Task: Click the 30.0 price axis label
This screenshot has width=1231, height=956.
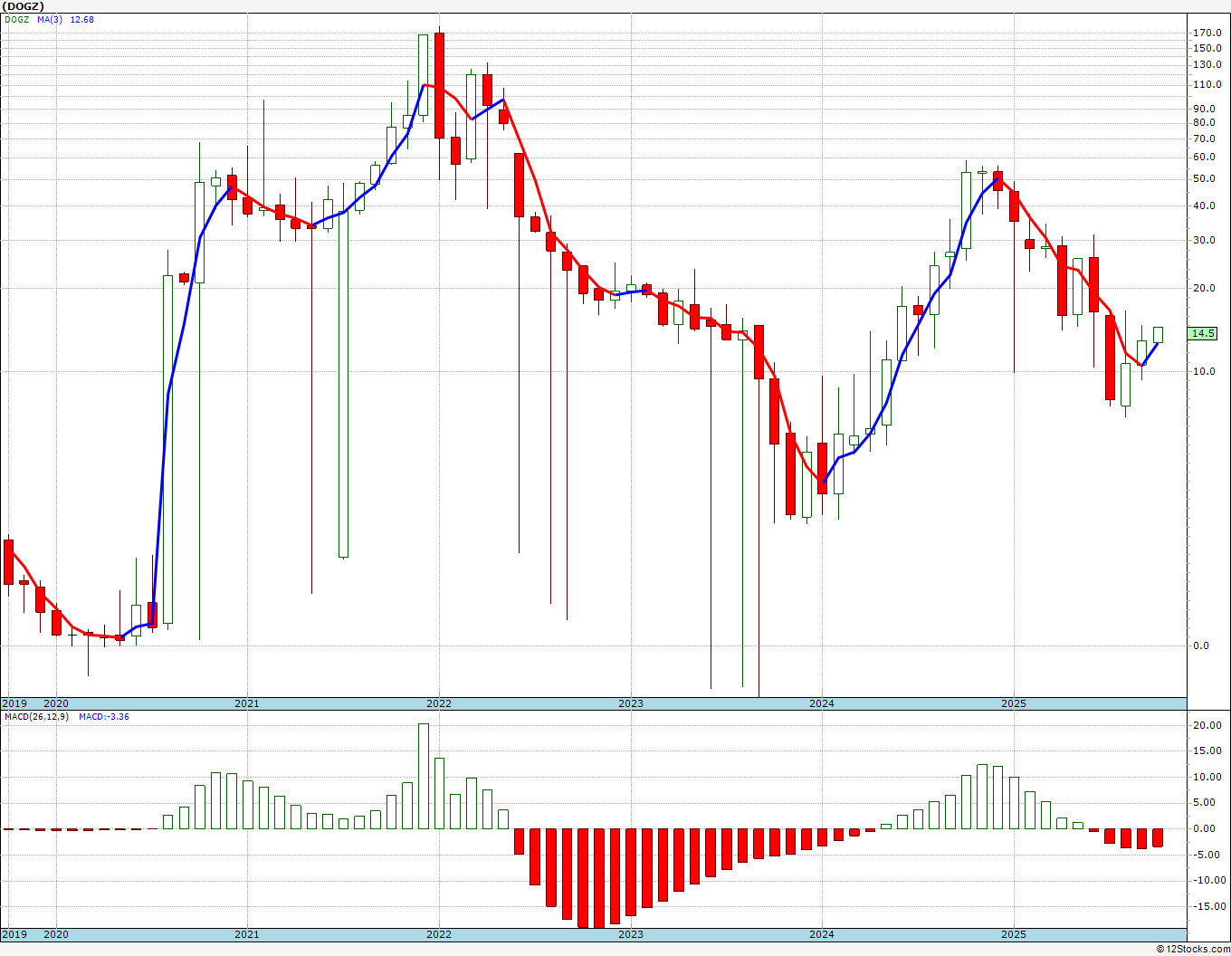Action: (x=1205, y=240)
